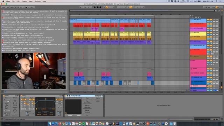The height and width of the screenshot is (126, 224).
Task: Open the Live application menu
Action: point(8,1)
